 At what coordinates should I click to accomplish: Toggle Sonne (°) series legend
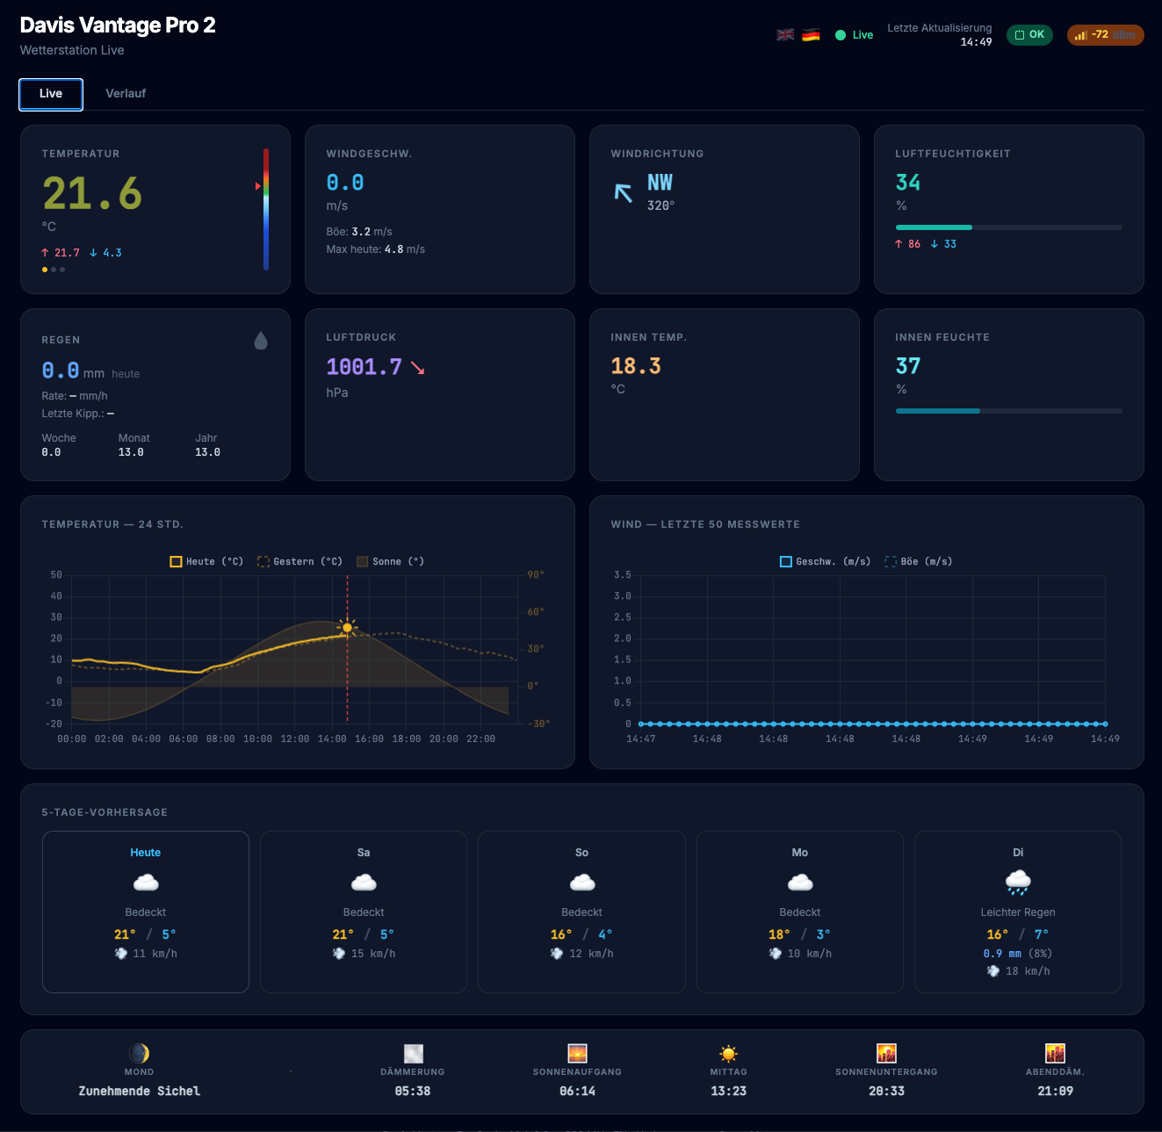click(x=390, y=561)
